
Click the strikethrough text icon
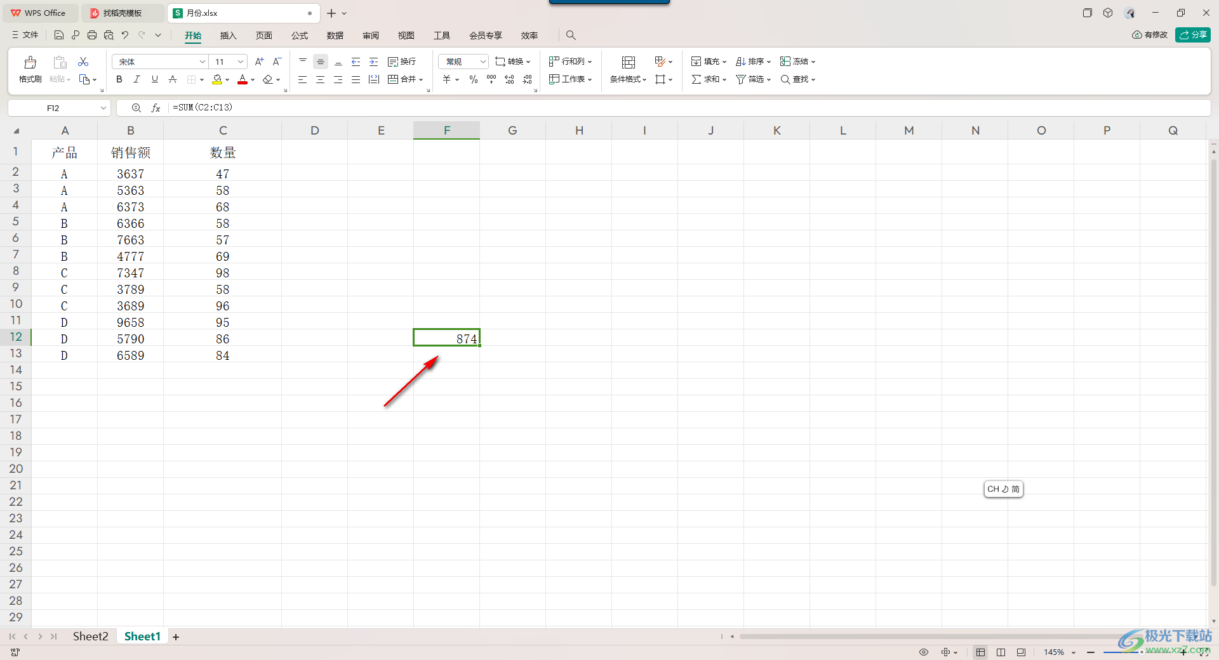point(173,79)
